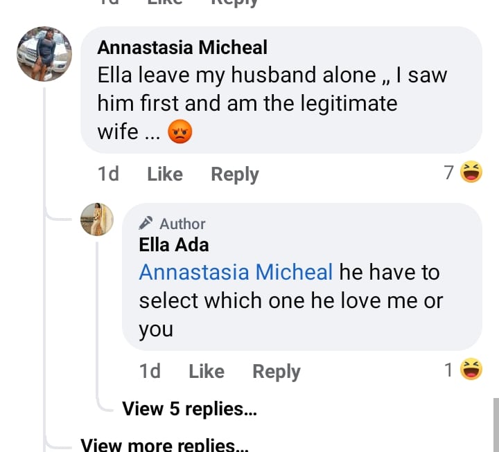Open Annastasia Micheal commenter name link

pos(182,48)
